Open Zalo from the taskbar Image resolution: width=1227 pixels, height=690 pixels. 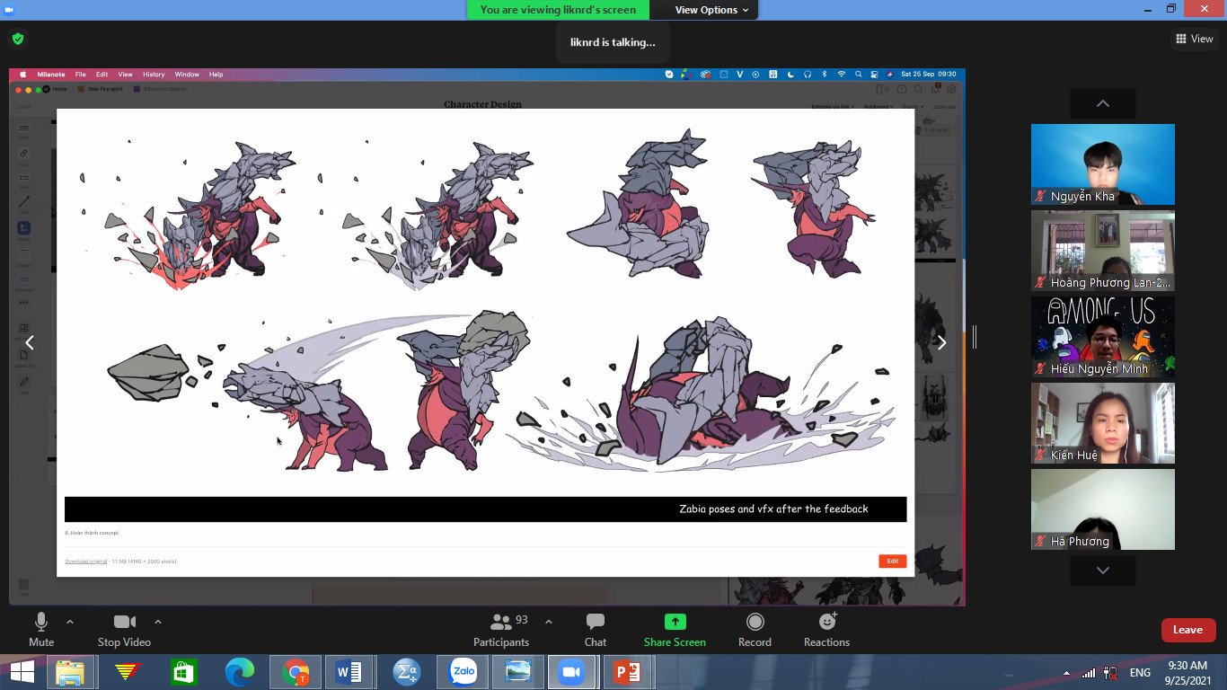pos(463,672)
